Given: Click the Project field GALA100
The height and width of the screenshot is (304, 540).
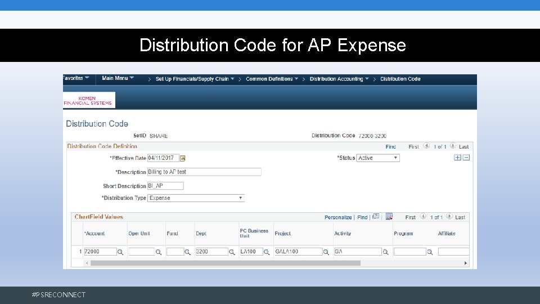Looking at the screenshot, I should [x=298, y=252].
